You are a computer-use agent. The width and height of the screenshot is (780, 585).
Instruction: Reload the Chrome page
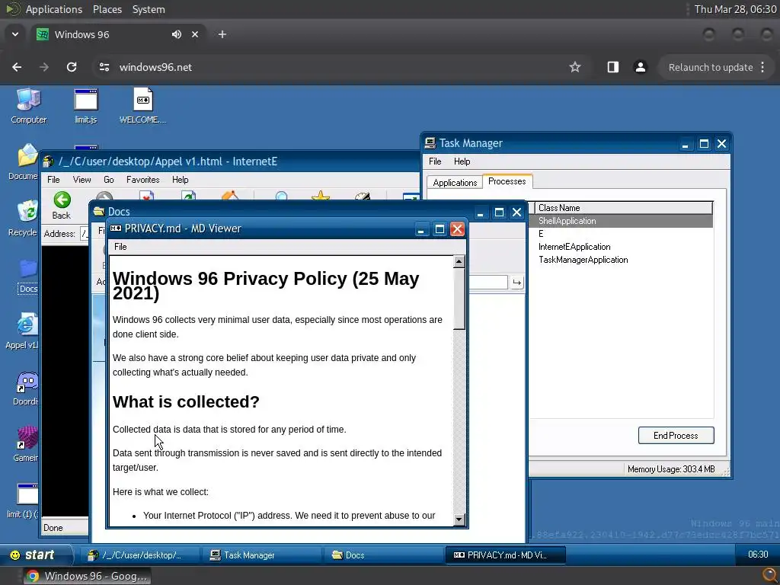pos(72,67)
